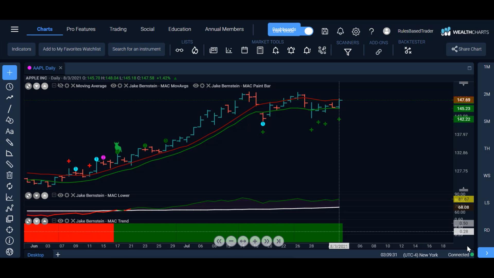494x278 pixels.
Task: Open MAC Paint Bar settings gear
Action: pos(202,86)
